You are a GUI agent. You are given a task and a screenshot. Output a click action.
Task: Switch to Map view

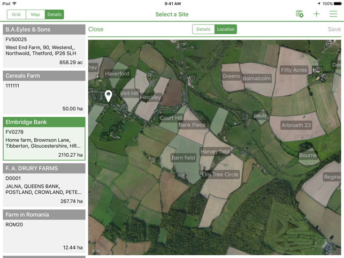[x=35, y=14]
